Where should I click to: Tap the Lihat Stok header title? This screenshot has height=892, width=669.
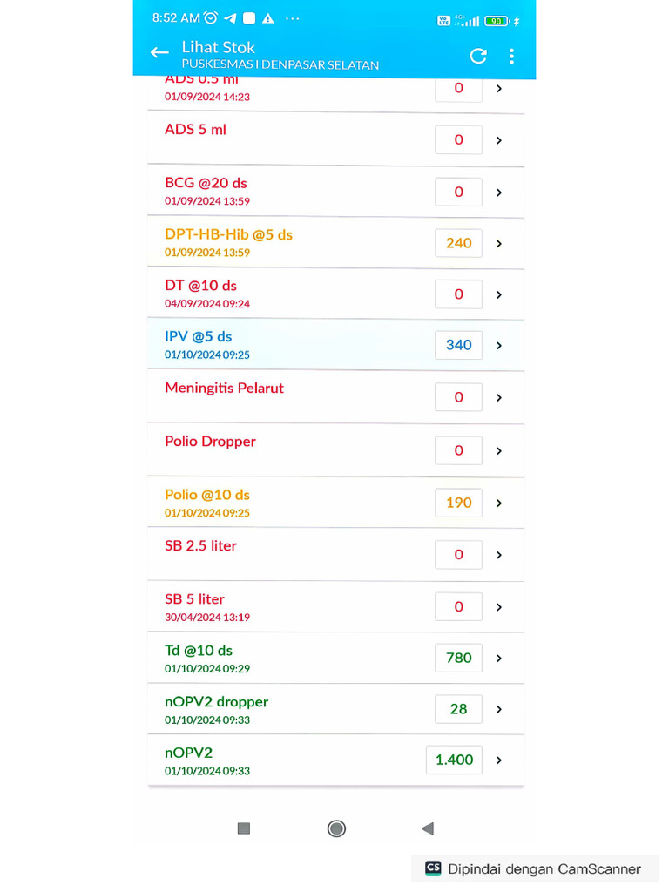(218, 47)
